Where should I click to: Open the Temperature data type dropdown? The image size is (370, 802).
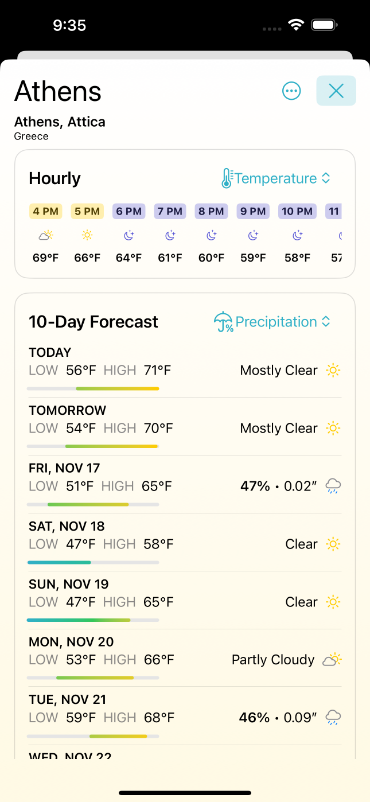pos(275,178)
